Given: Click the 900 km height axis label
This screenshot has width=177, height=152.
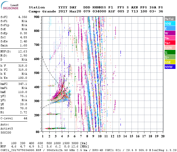Looking at the screenshot, I should [37, 17].
